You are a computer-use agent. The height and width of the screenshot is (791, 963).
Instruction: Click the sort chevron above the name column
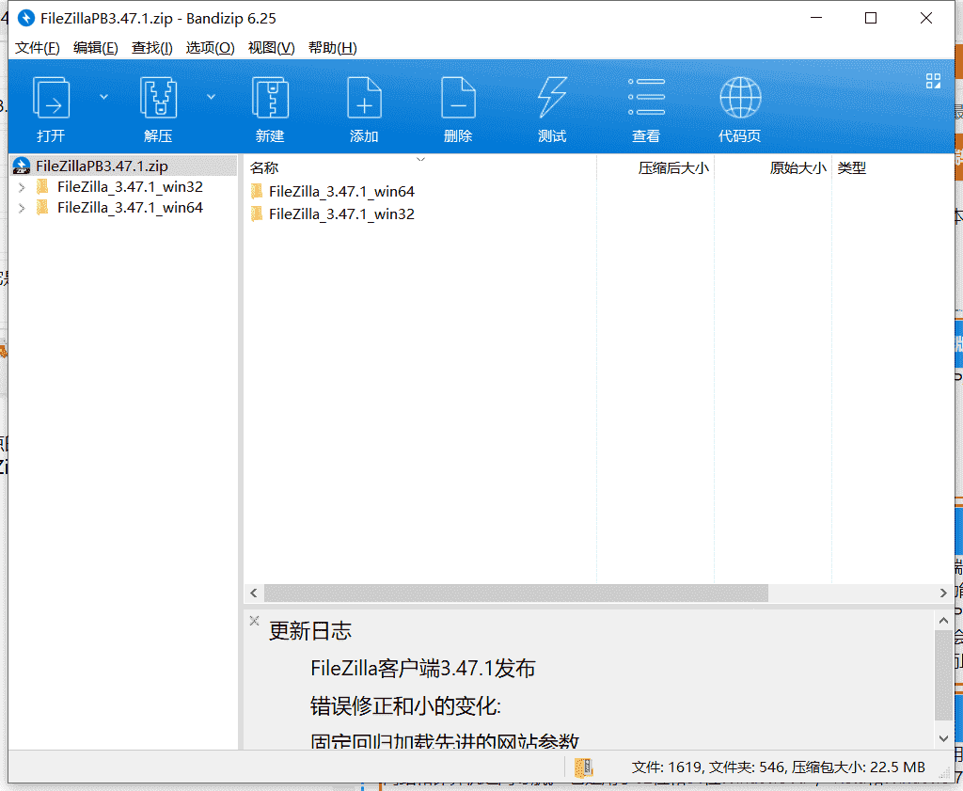pos(420,159)
